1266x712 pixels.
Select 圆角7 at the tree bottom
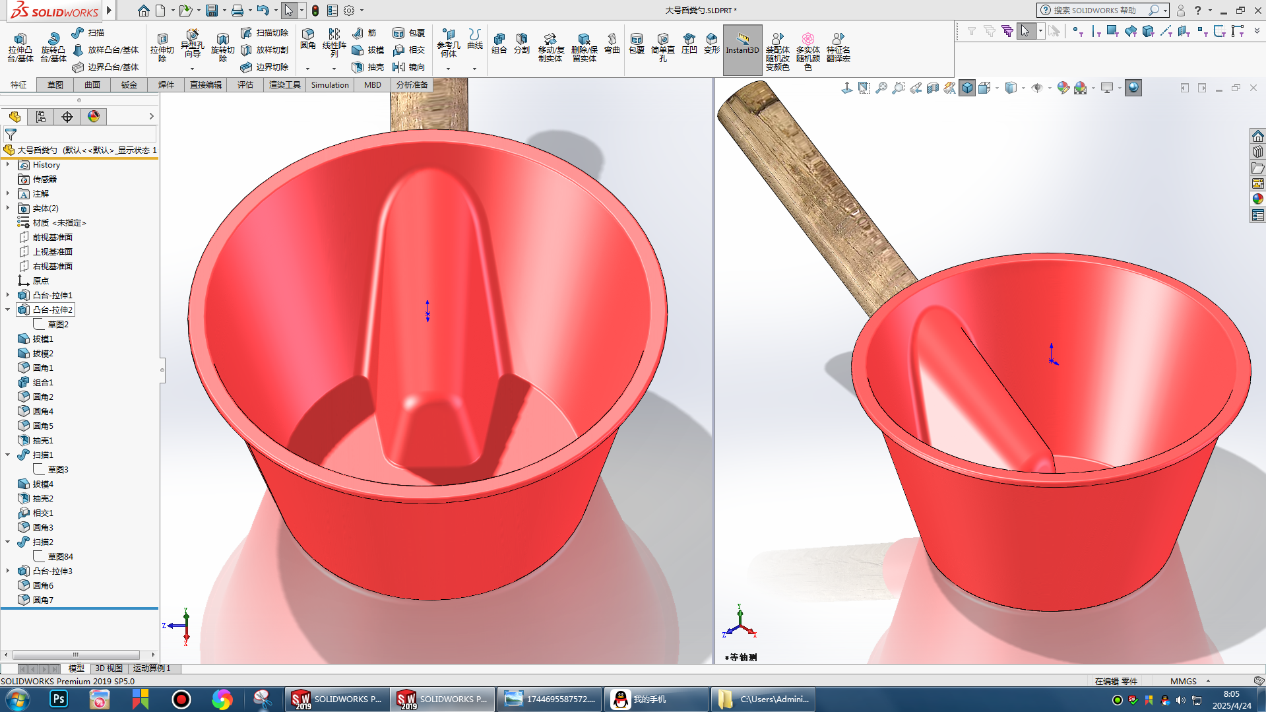43,600
